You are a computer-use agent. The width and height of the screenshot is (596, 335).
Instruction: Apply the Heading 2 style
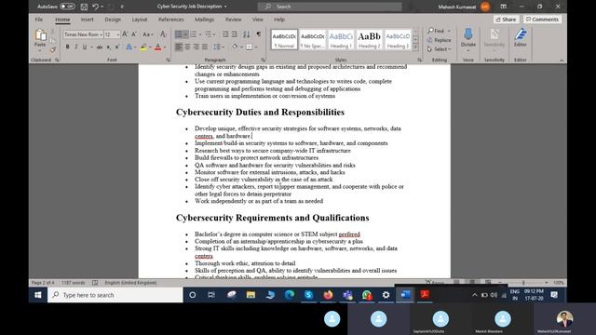point(369,39)
